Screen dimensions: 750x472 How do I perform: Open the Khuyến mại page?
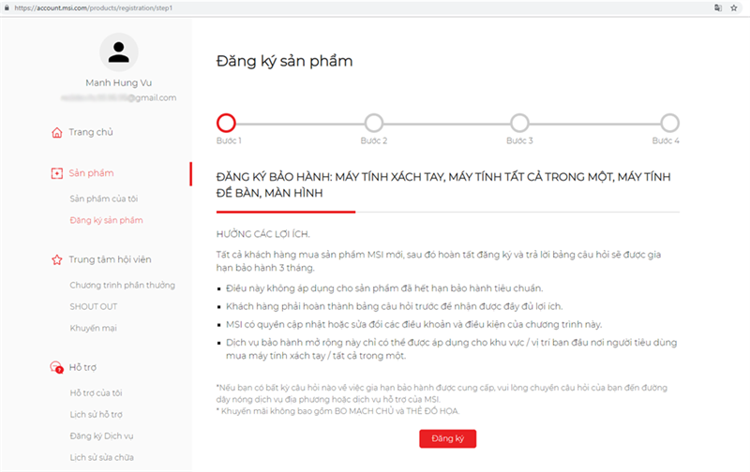coord(93,328)
